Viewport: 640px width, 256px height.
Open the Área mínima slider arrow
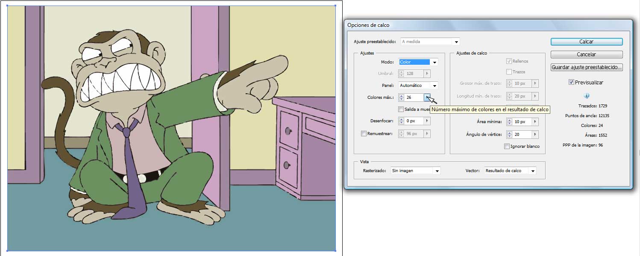(535, 122)
